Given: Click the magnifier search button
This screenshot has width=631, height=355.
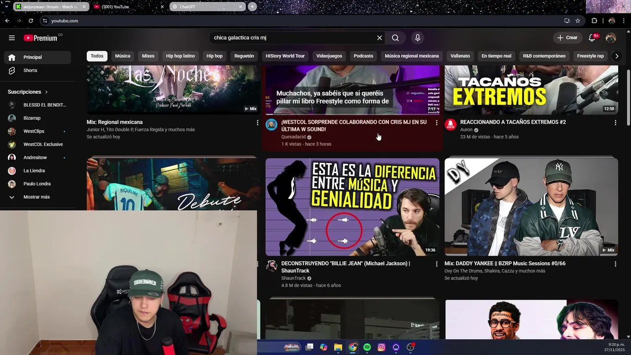Looking at the screenshot, I should pyautogui.click(x=395, y=38).
